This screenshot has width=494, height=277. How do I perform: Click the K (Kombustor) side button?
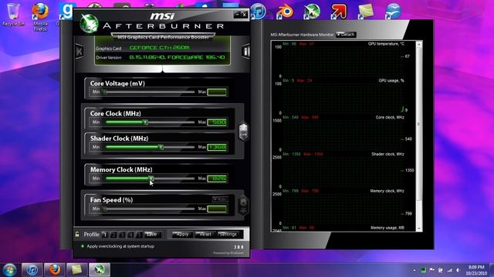[x=79, y=52]
